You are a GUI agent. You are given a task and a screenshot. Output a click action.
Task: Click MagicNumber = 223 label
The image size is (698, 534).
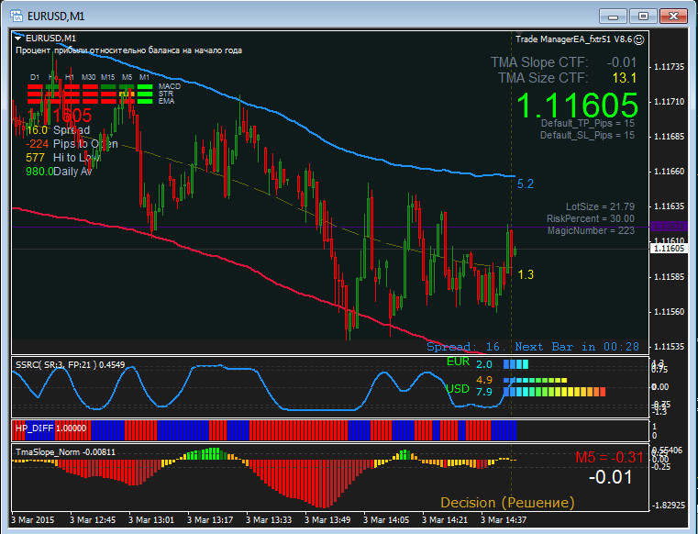[592, 230]
